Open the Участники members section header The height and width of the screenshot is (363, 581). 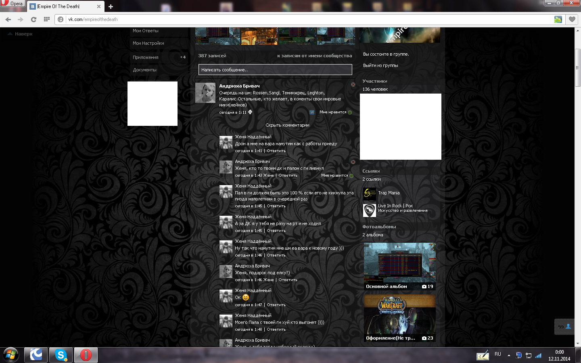coord(375,81)
